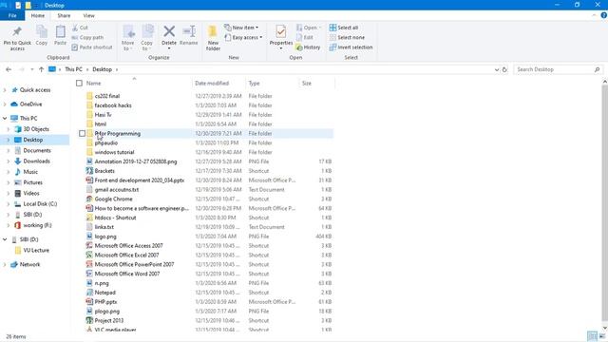Switch to the View ribbon tab
The image size is (608, 342).
[88, 15]
